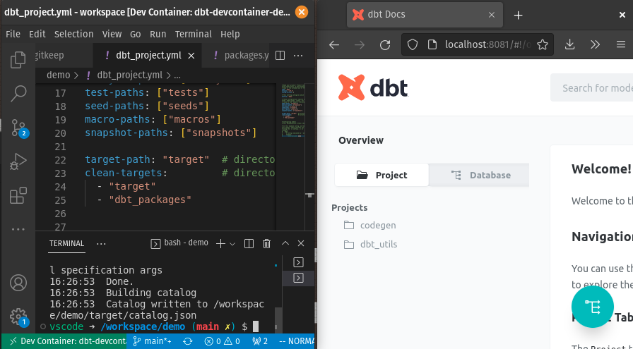Open the Edit menu
This screenshot has width=633, height=349.
(x=37, y=35)
